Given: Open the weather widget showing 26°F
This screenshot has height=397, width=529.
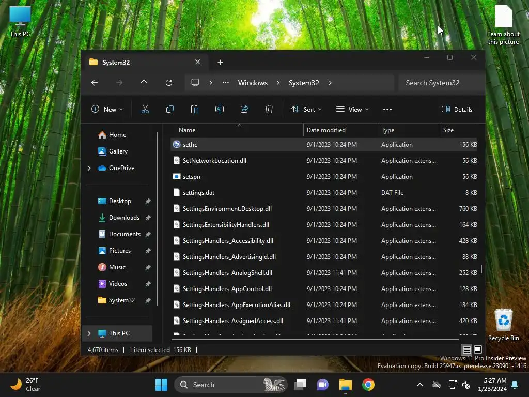Looking at the screenshot, I should [26, 385].
